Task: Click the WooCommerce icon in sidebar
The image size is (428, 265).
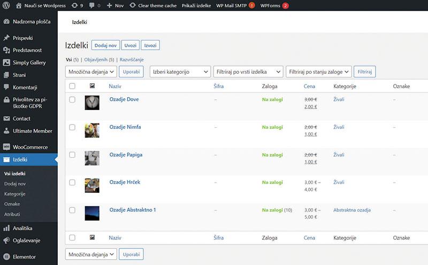Action: (6, 147)
